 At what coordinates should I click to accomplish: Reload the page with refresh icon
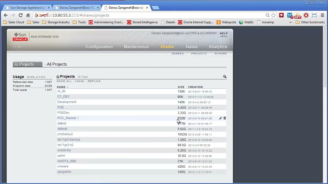pos(20,15)
